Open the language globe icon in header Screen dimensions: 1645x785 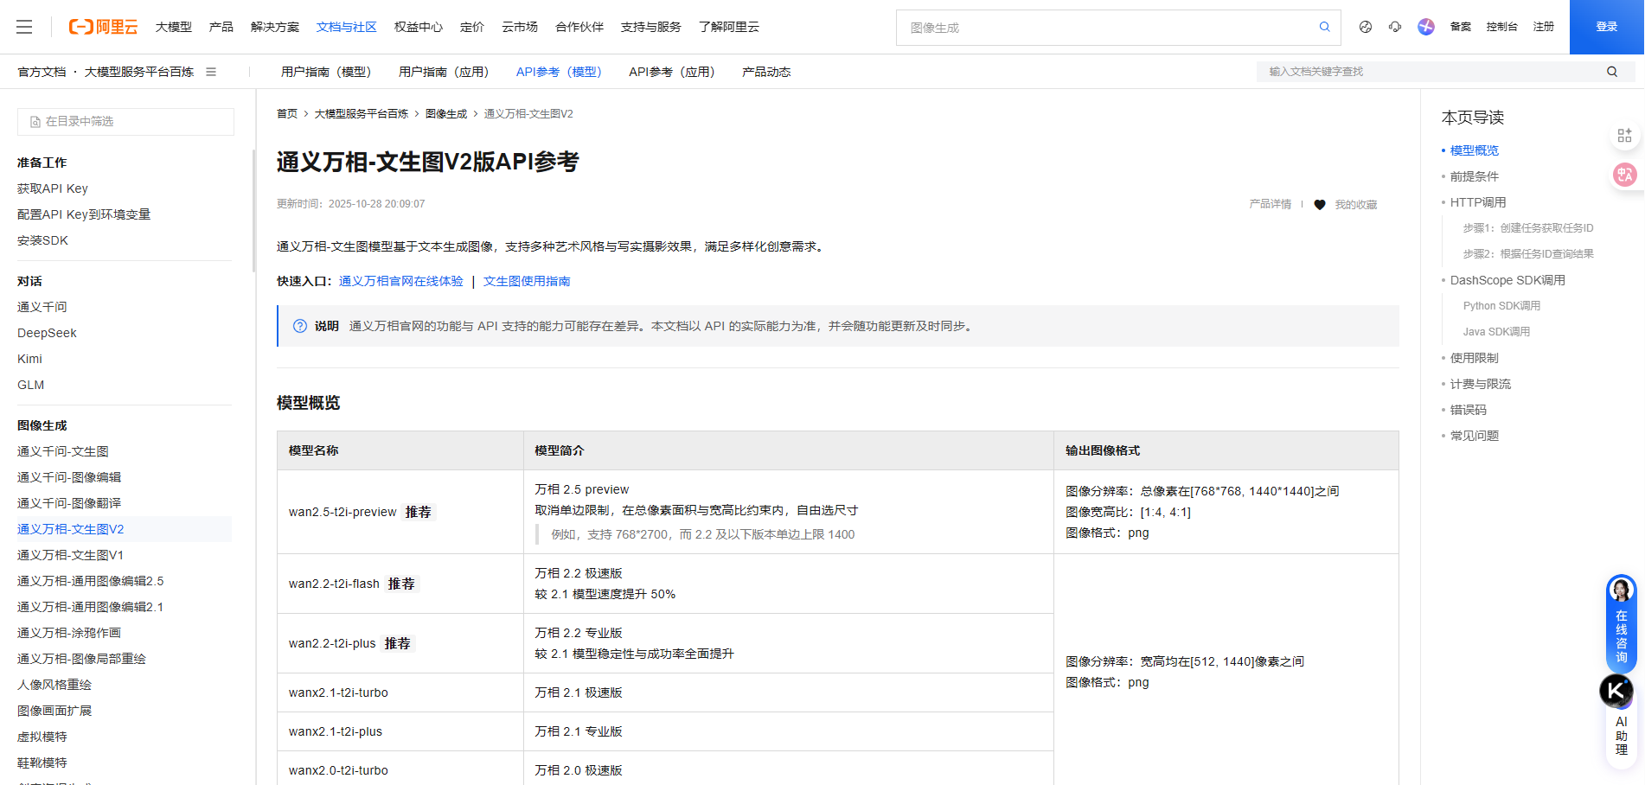pyautogui.click(x=1365, y=27)
